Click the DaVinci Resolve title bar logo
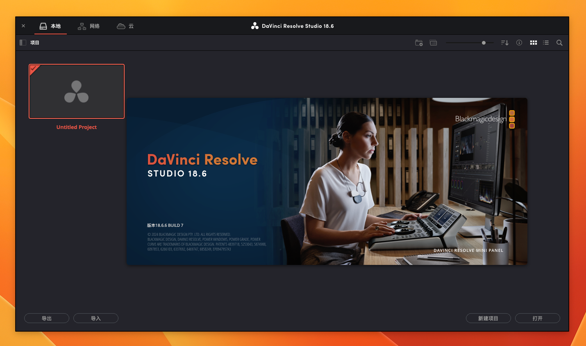 pos(255,26)
